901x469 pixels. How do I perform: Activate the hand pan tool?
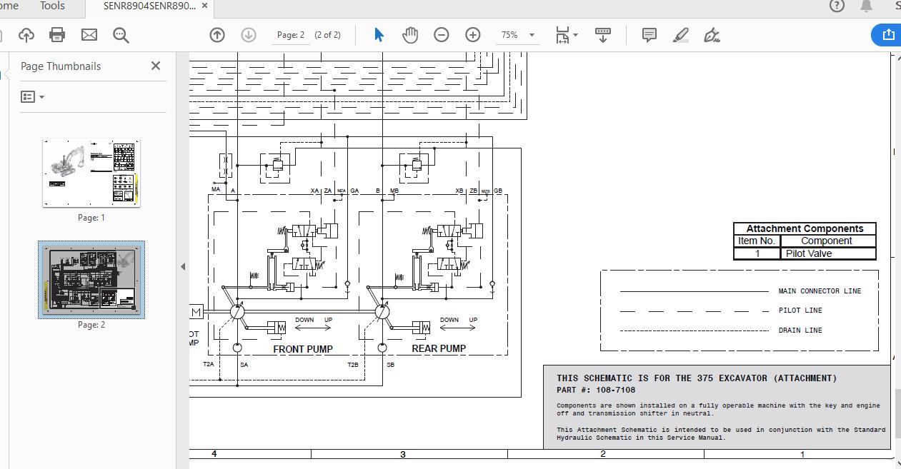(x=410, y=34)
